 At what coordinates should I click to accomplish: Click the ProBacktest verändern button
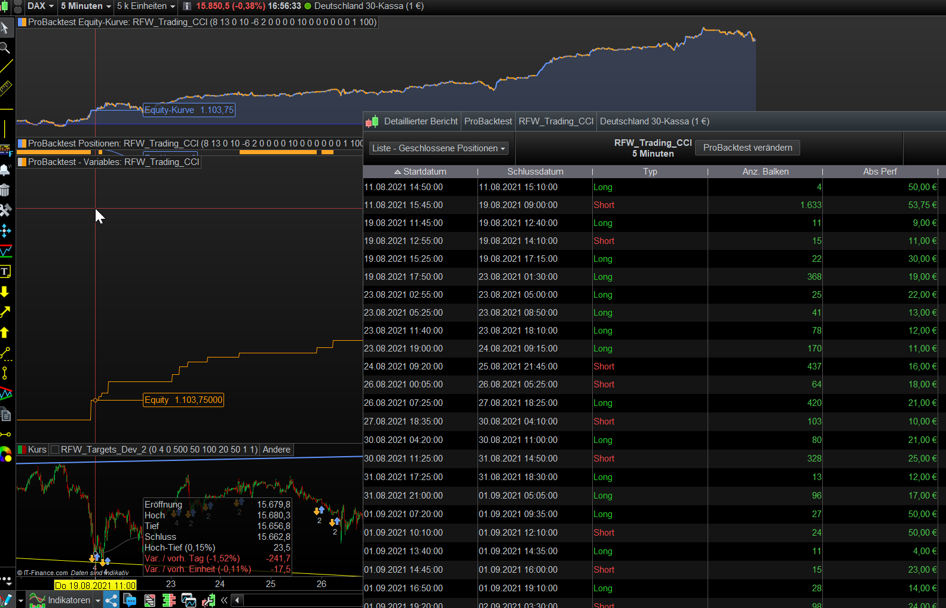[748, 148]
